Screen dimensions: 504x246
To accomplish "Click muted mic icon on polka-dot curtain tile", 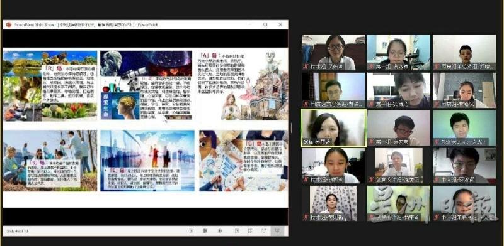I will point(306,217).
